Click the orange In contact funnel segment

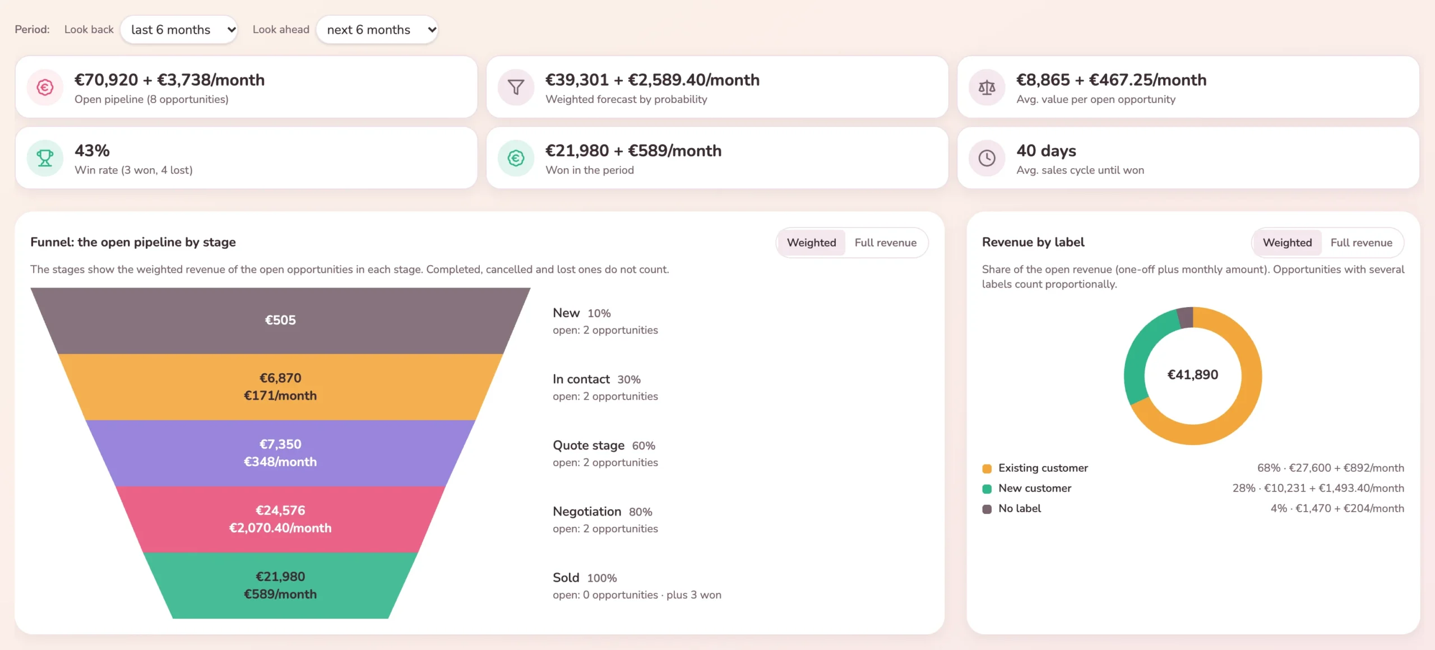[x=280, y=387]
